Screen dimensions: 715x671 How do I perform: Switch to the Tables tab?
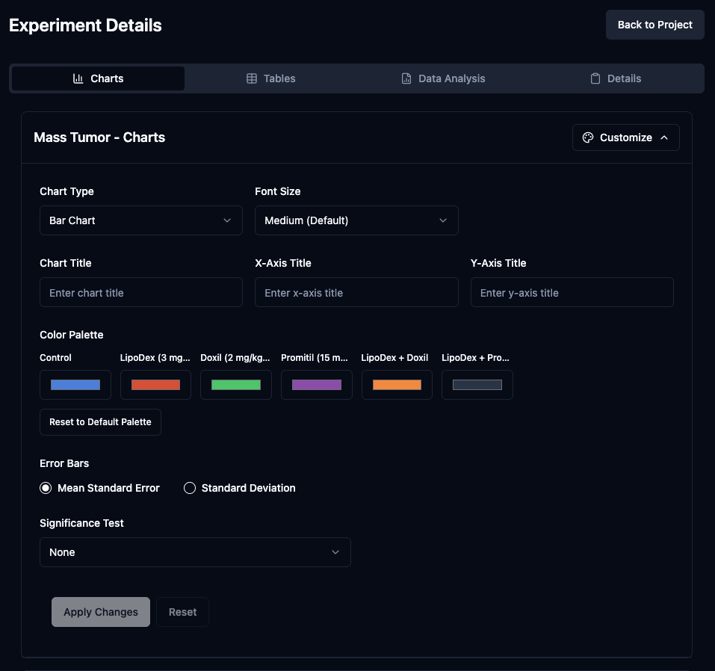click(x=271, y=78)
